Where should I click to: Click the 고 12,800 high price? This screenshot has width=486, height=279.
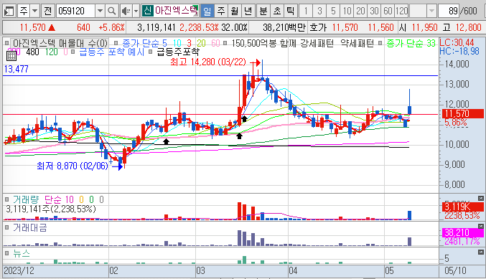[x=462, y=27]
